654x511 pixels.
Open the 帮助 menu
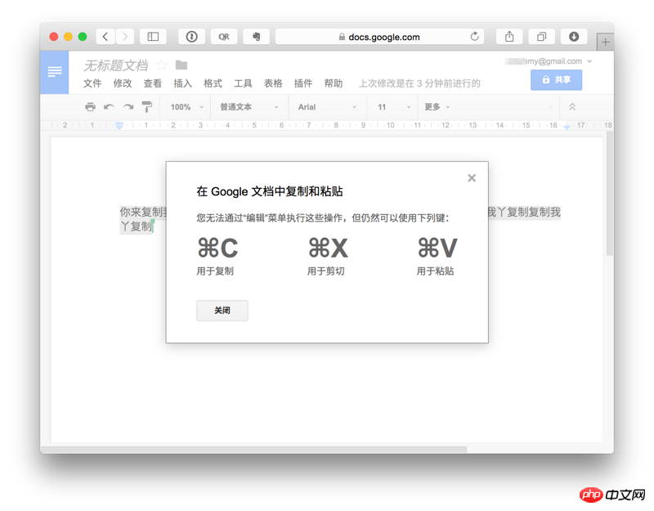[334, 83]
